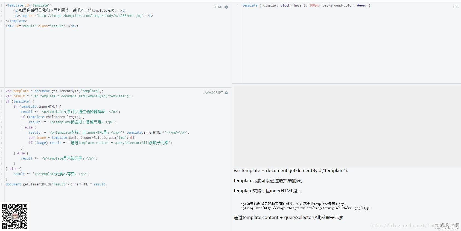The height and width of the screenshot is (231, 461).
Task: Click the final document.getElementById("result").innerHTML line
Action: tap(56, 184)
